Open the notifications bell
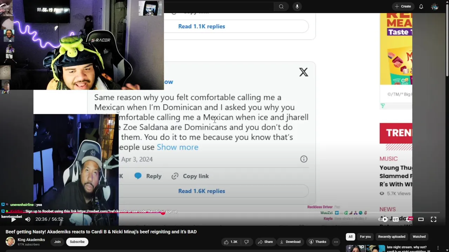Image resolution: width=449 pixels, height=252 pixels. 421,6
